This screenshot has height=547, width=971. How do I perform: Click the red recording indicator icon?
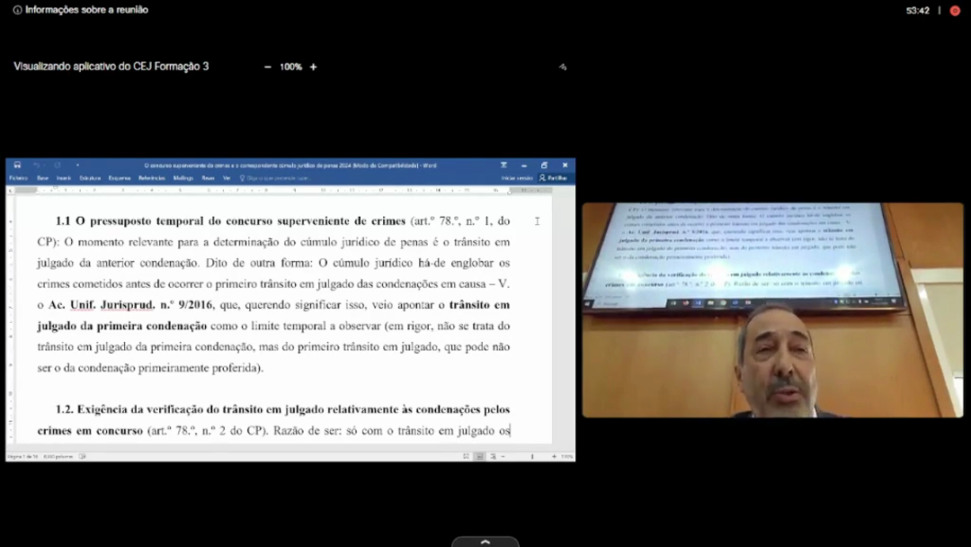click(x=955, y=11)
